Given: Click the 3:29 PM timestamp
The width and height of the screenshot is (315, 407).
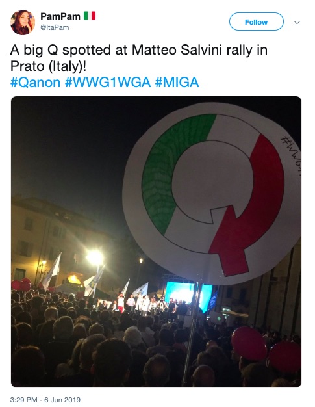Looking at the screenshot, I should coord(23,400).
